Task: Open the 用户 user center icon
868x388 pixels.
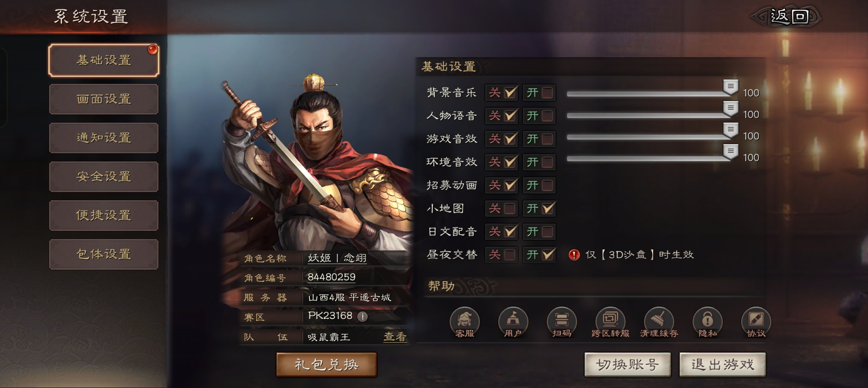Action: pyautogui.click(x=513, y=322)
